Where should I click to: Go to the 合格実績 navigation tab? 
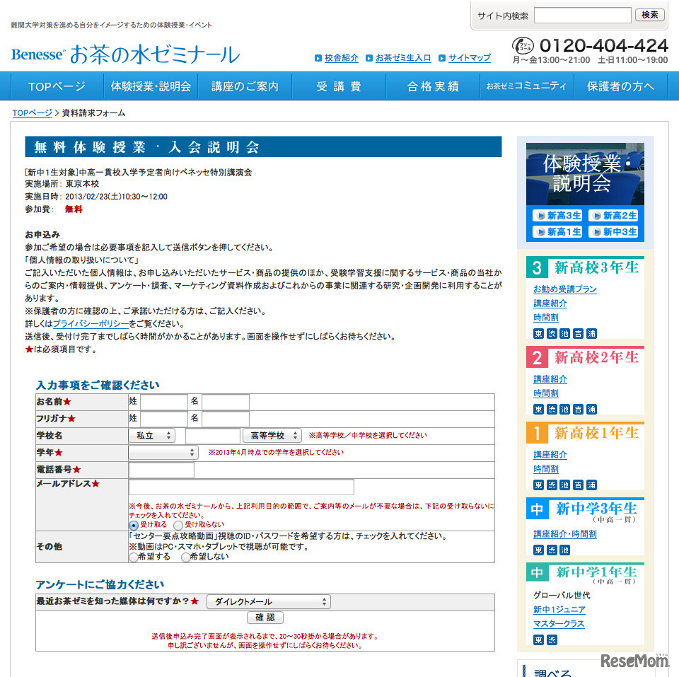click(434, 85)
